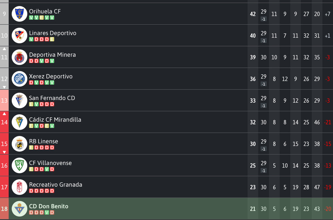Click CD Don Benito's green win result square
The height and width of the screenshot is (220, 333).
(47, 212)
